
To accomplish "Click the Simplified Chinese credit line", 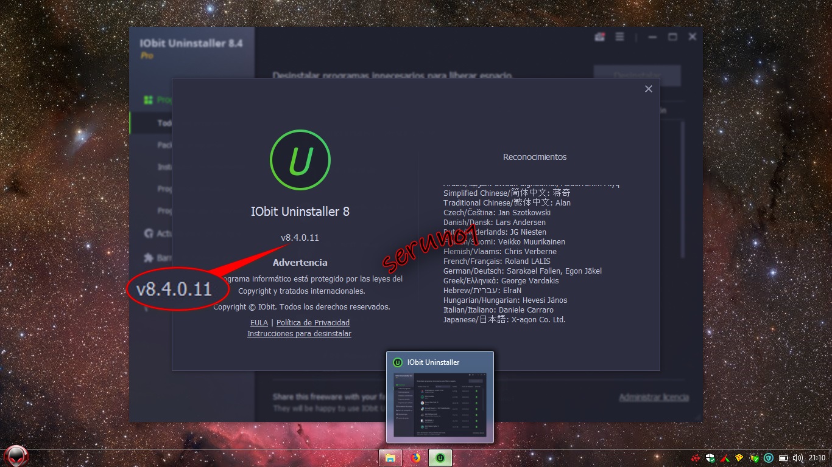I will point(507,193).
